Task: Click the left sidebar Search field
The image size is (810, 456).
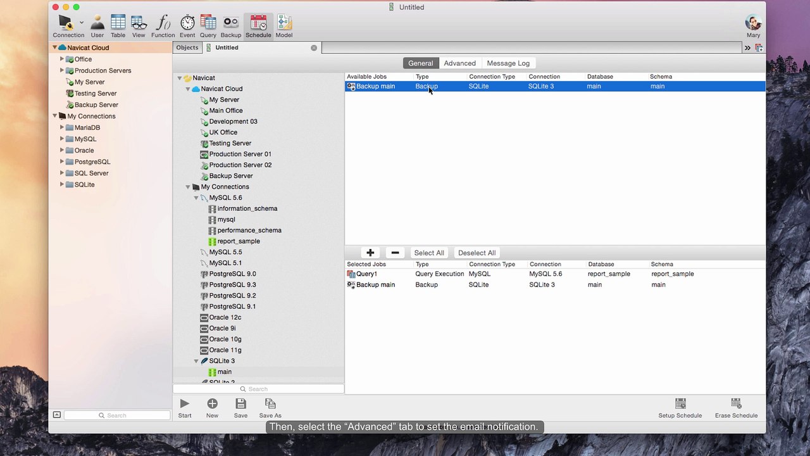Action: tap(117, 415)
